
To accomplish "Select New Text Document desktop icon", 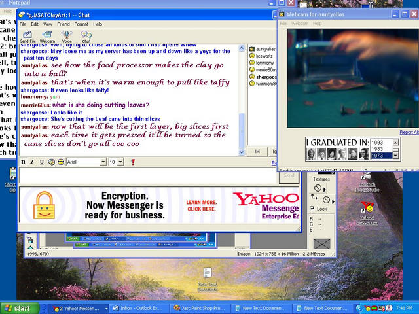I will [208, 279].
